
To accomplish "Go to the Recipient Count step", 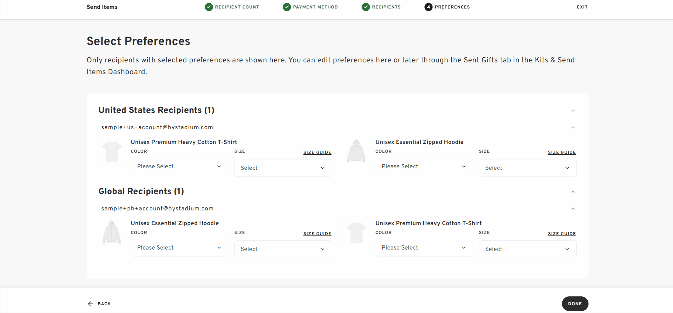I will point(237,7).
